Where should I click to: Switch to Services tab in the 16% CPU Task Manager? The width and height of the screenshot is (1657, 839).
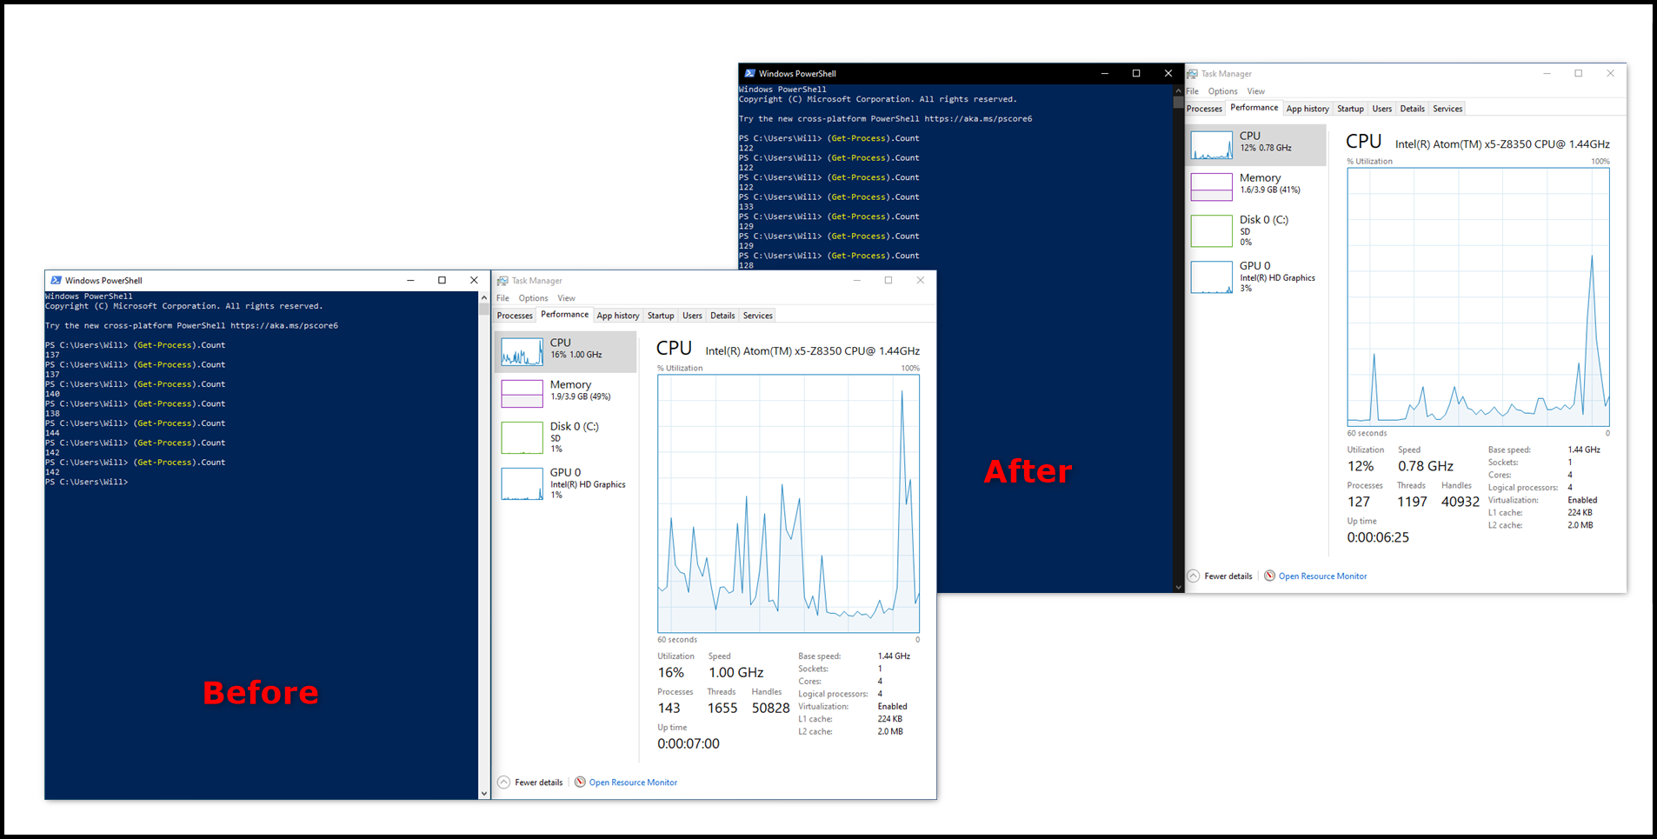pyautogui.click(x=757, y=316)
